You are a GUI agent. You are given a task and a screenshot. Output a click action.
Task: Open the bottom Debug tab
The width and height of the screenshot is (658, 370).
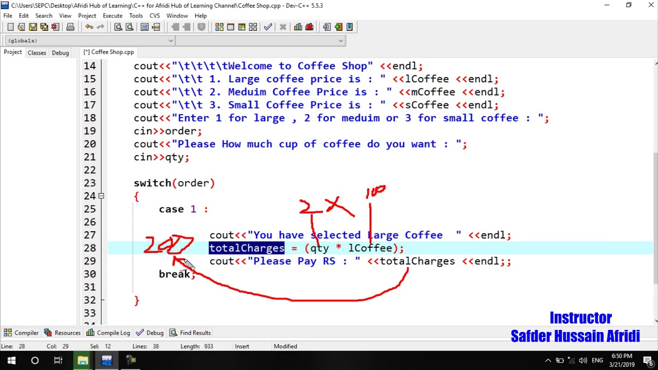tap(150, 332)
